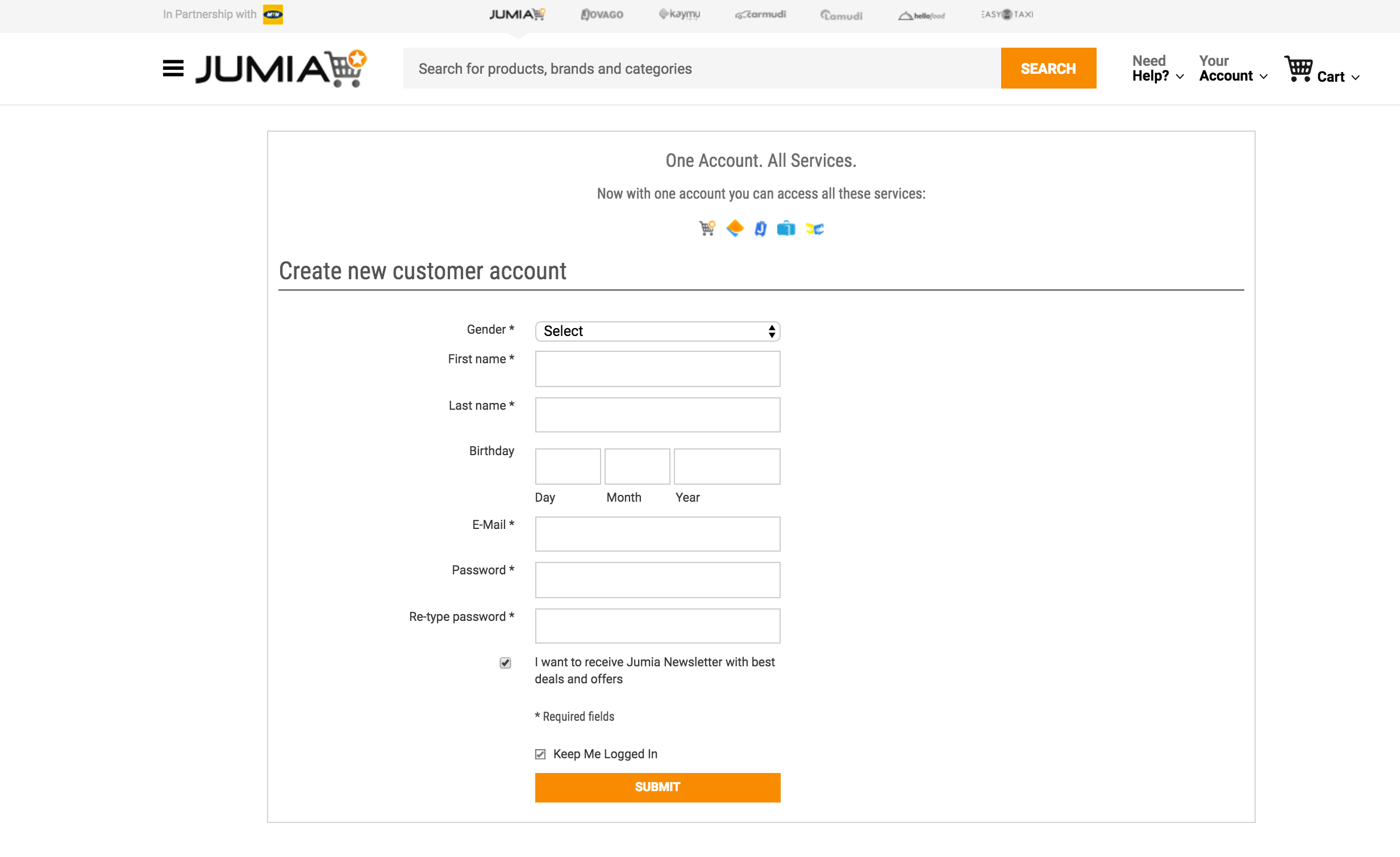Click the Jumia logo in main header
1400x857 pixels.
281,68
